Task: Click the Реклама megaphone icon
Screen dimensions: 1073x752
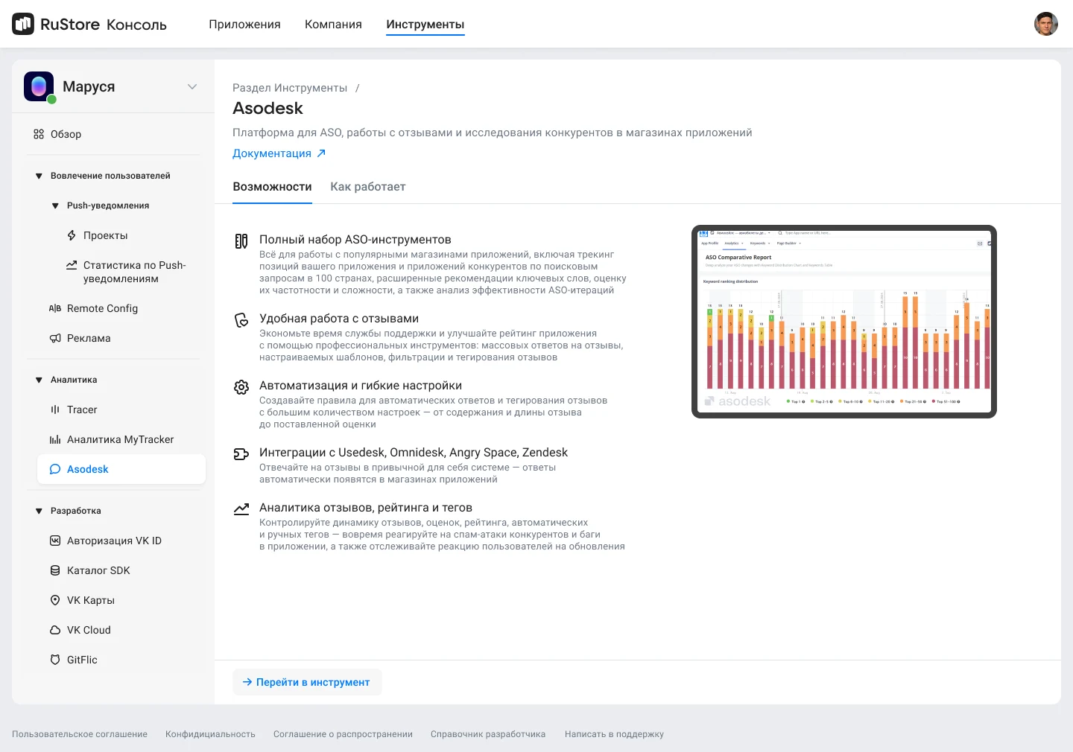Action: click(x=55, y=338)
